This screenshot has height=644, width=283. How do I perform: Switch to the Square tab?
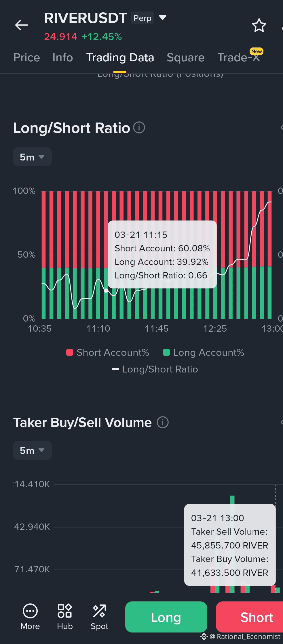186,58
